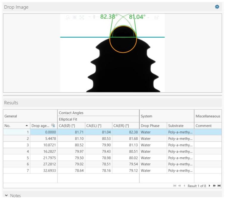Select the CA(ER) column header
The width and height of the screenshot is (226, 199).
tap(125, 126)
